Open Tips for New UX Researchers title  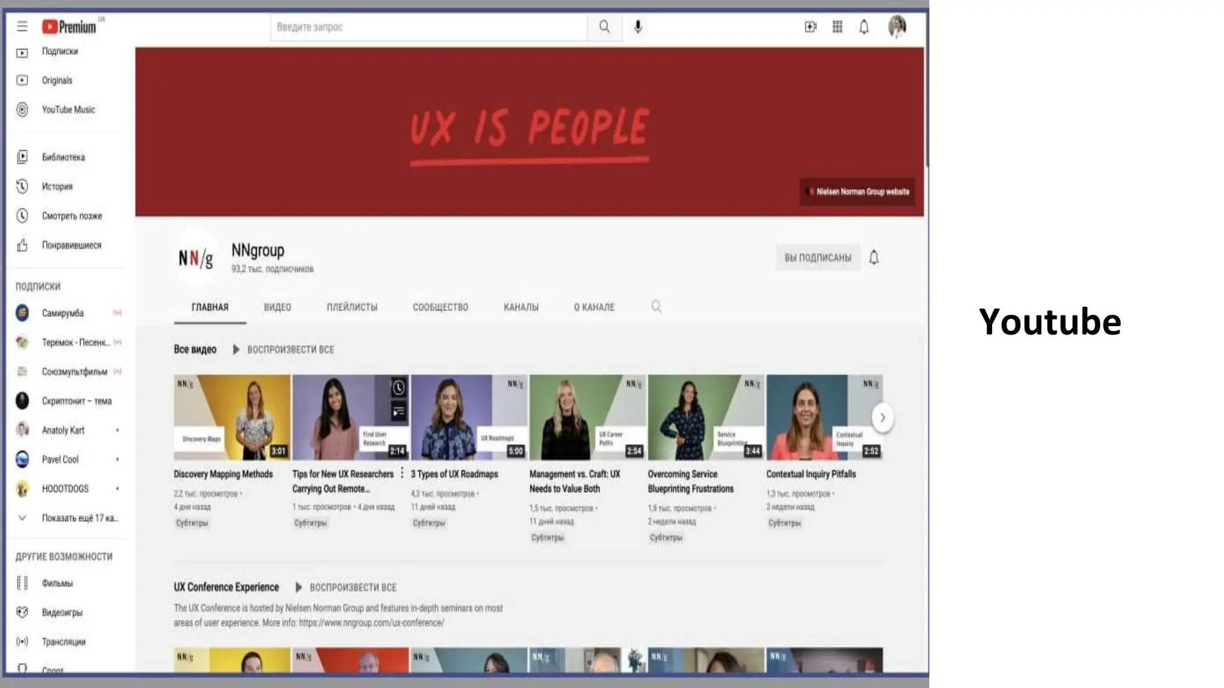pos(343,481)
